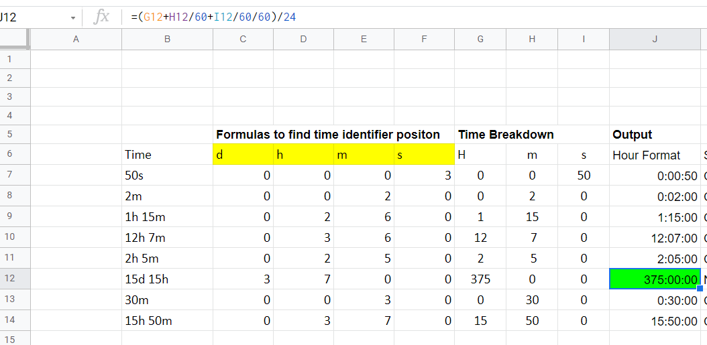707x345 pixels.
Task: Click the fx function icon
Action: click(101, 17)
